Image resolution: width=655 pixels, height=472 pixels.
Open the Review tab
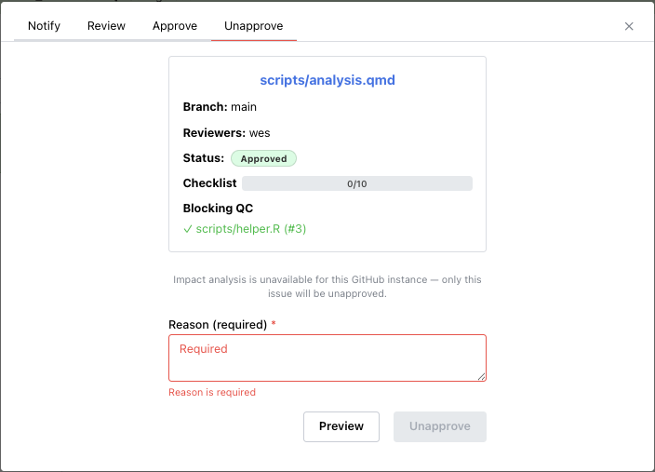(x=106, y=26)
